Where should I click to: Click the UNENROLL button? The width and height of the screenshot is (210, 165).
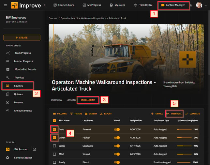(174, 114)
